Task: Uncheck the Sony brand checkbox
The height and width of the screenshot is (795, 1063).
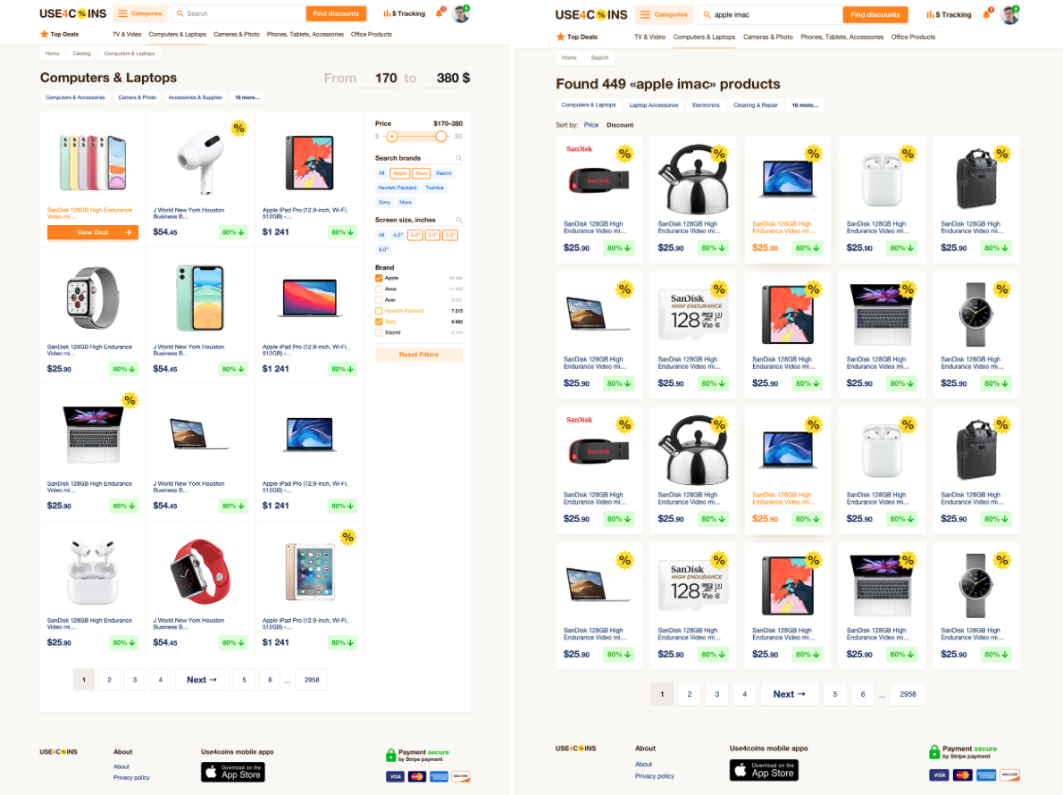Action: tap(378, 322)
